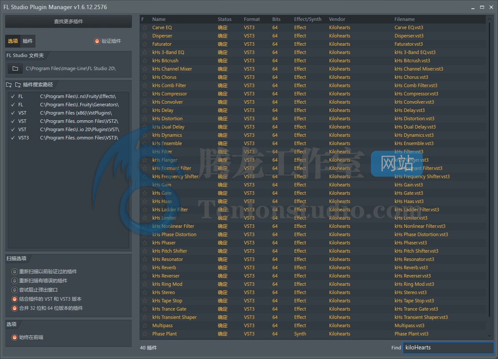Sort by the Status column header
Screen dimensions: 498x359
click(x=224, y=19)
